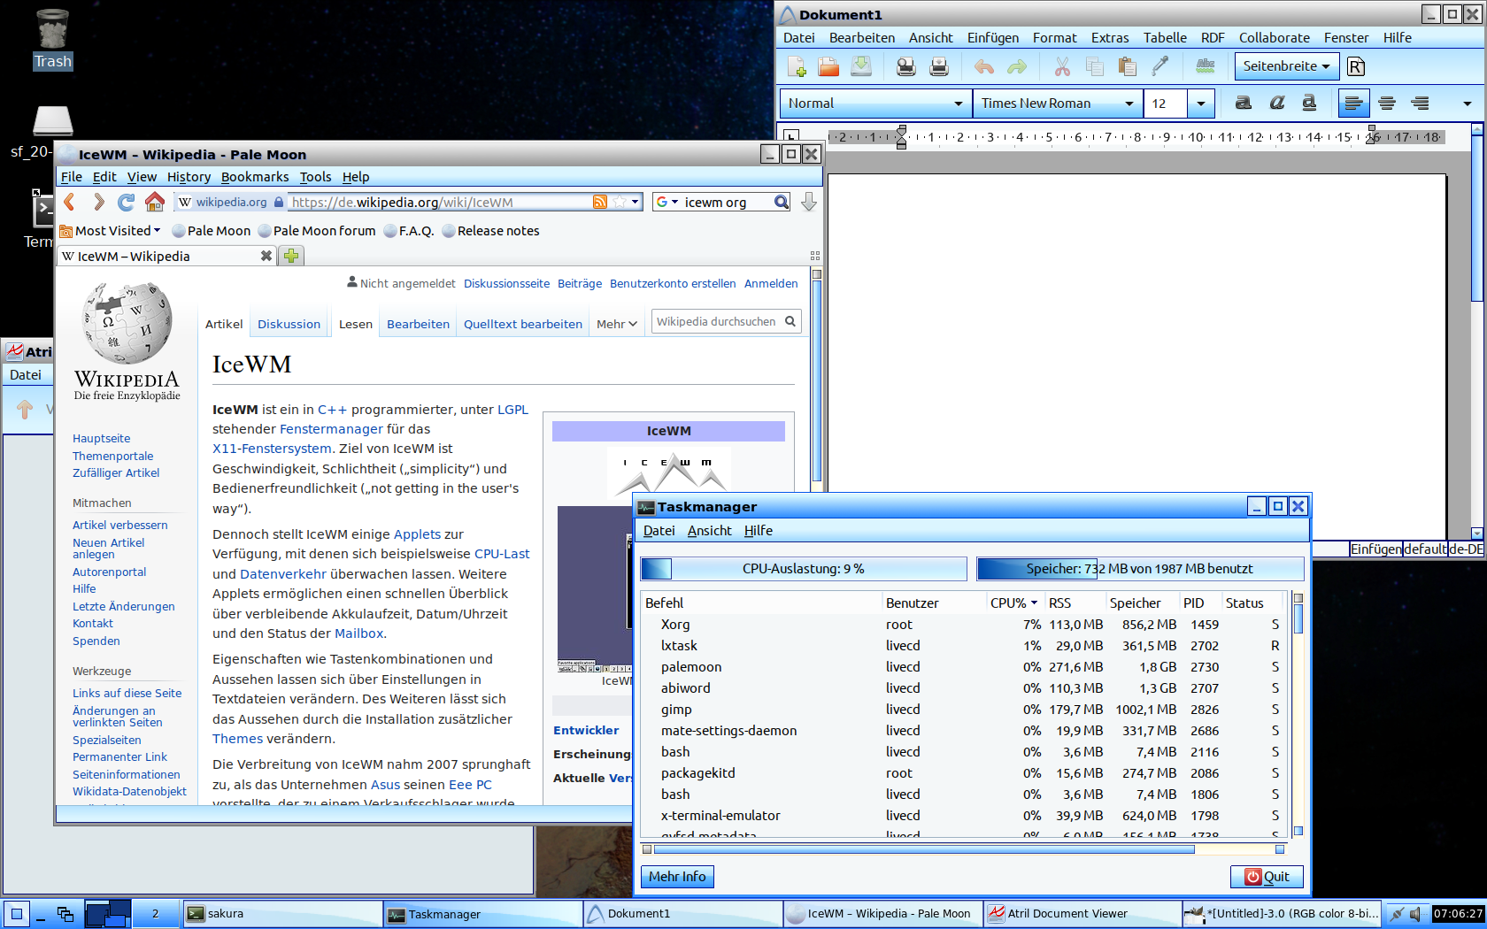The width and height of the screenshot is (1487, 929).
Task: Open the Google search engine selector
Action: (667, 202)
